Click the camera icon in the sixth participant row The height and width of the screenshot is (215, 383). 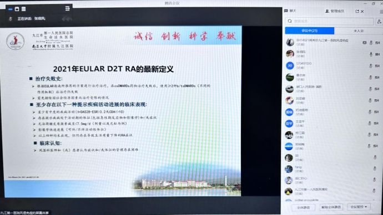377,100
